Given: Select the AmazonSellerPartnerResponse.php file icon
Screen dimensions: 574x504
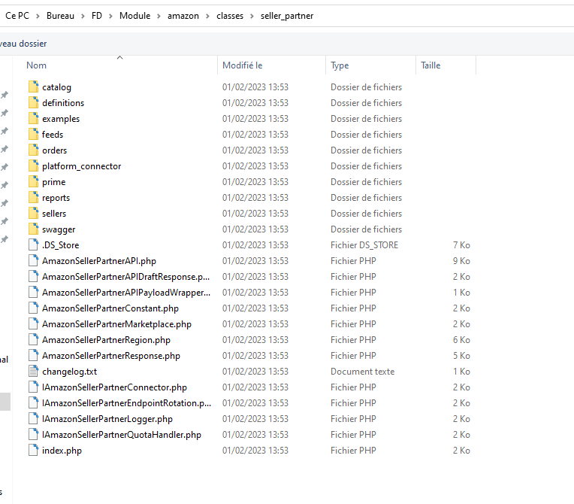Looking at the screenshot, I should coord(33,355).
